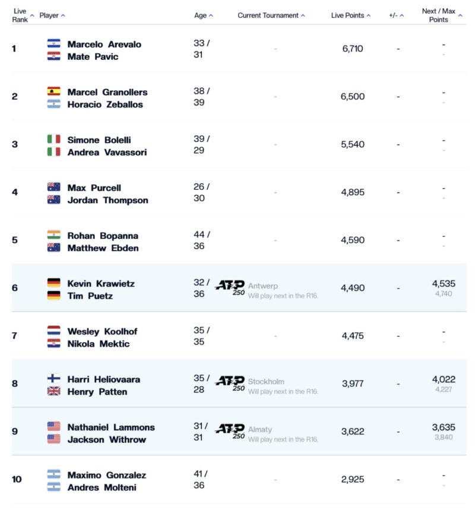Viewport: 475px width, 510px height.
Task: Sort the table by Age
Action: (x=204, y=15)
